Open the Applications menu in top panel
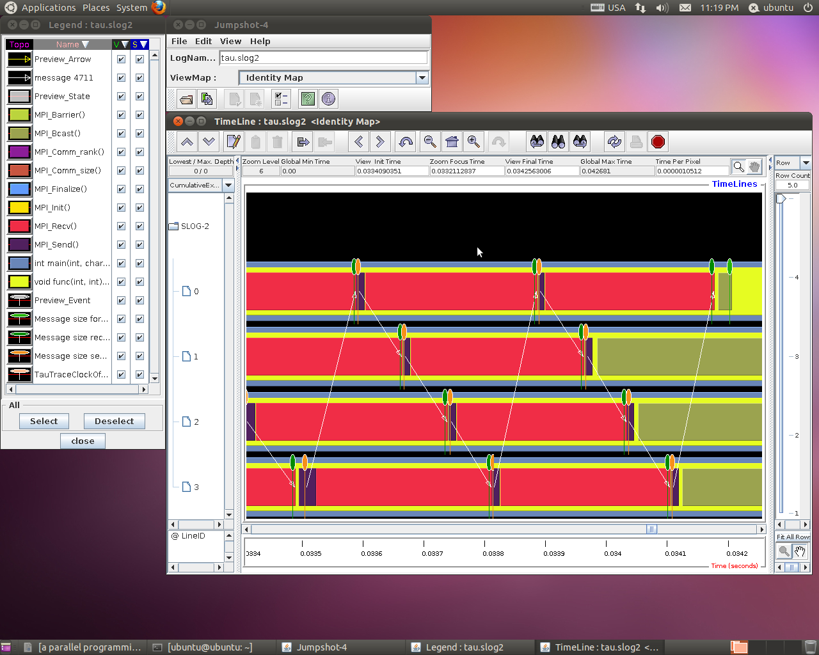The image size is (819, 655). pos(49,8)
